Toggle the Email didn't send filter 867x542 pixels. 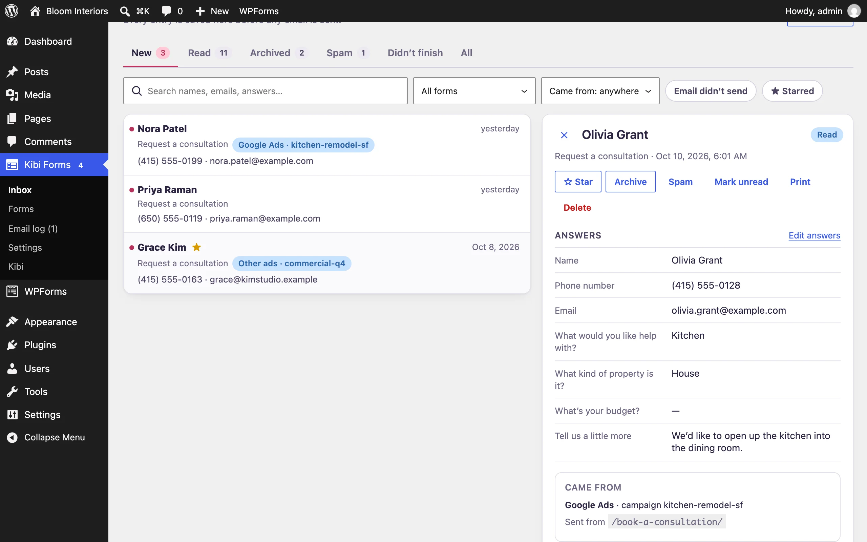point(711,91)
